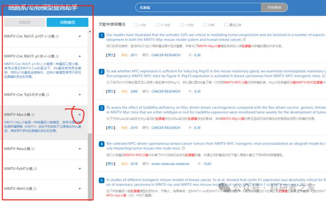Enable the CNS journals filter
326x201 pixels.
(x=205, y=25)
